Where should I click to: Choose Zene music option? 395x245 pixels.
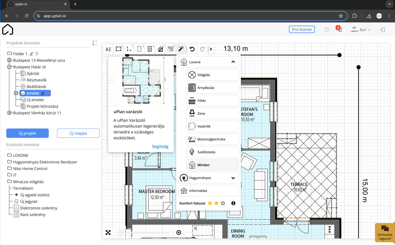(x=212, y=113)
